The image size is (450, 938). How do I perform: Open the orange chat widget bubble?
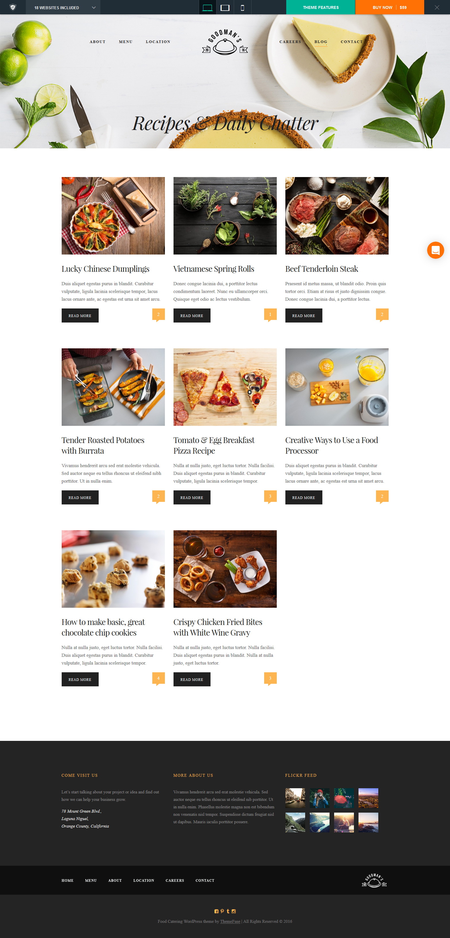tap(435, 250)
